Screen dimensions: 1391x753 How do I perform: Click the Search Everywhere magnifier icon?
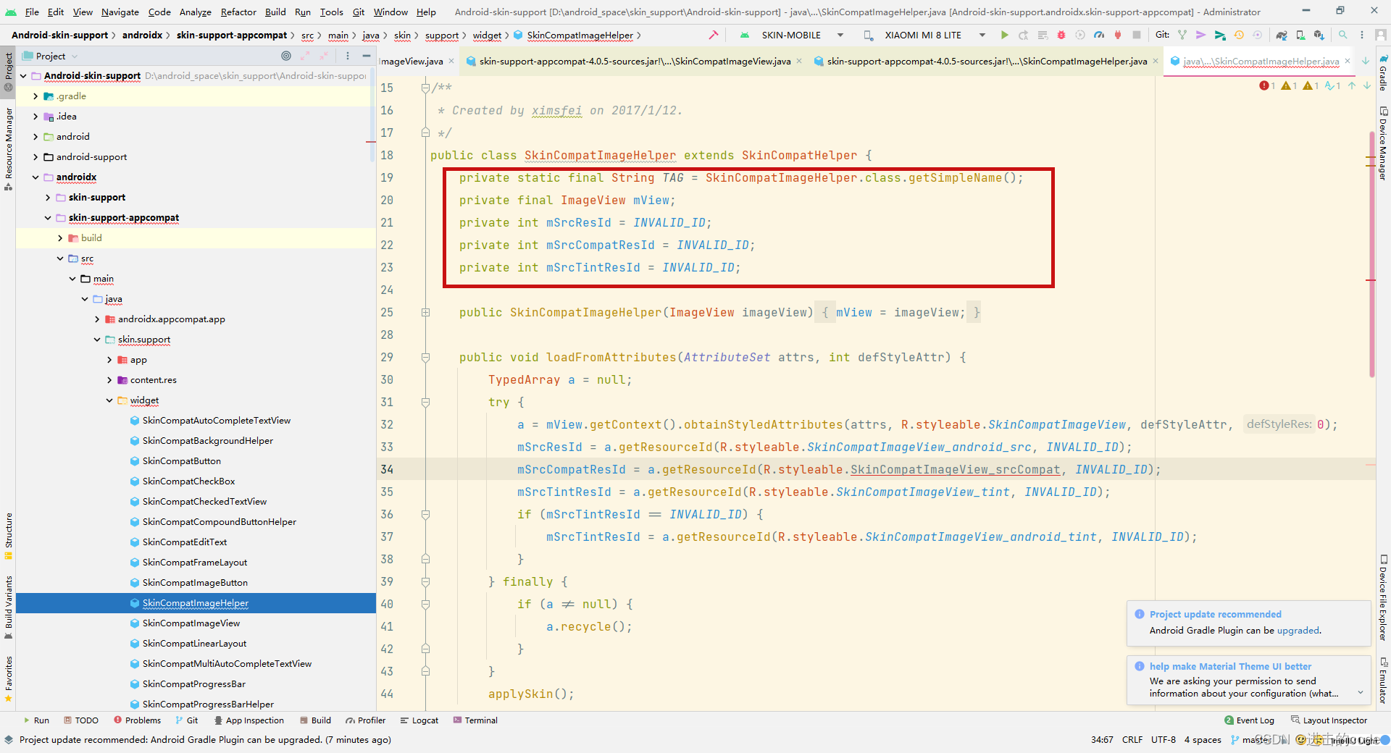click(x=1343, y=35)
